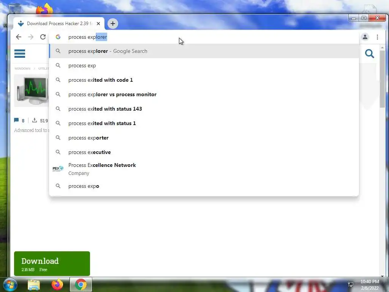Screen dimensions: 389x292
Task: Select suggestion process explorer vs process monitor
Action: 204,94
